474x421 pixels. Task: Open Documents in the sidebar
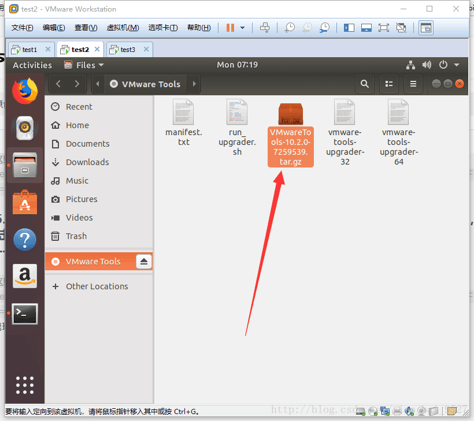(x=99, y=143)
